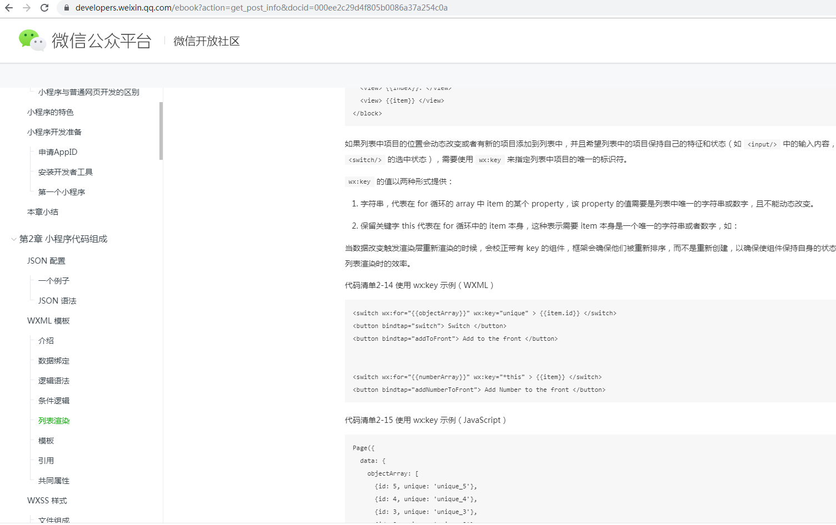Open the JSON 配置 section
The width and height of the screenshot is (836, 525).
[46, 260]
